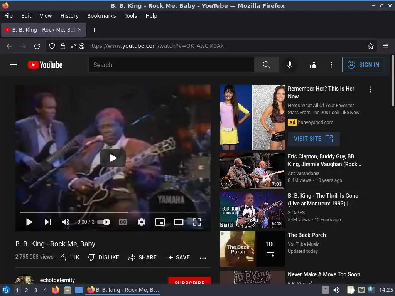
Task: Switch to workspace 2 in the taskbar
Action: (x=26, y=290)
